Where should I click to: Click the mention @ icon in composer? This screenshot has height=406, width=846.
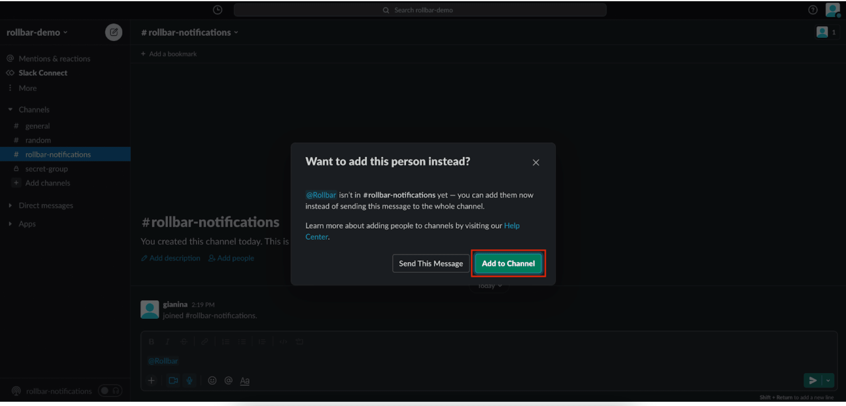[228, 381]
